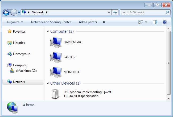Collapse the Other Devices (1) group
The image size is (173, 117).
pyautogui.click(x=48, y=83)
